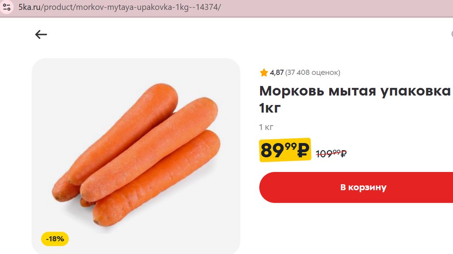Click the gray 1 кг weight label
Image resolution: width=453 pixels, height=254 pixels.
[x=266, y=128]
